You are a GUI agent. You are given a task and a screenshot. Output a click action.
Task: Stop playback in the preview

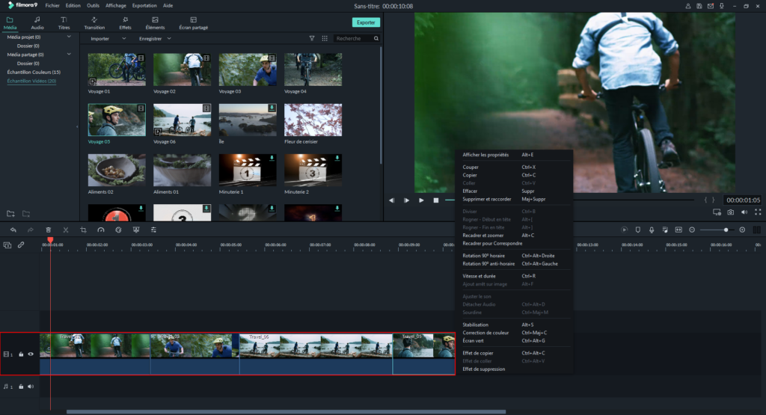click(x=436, y=200)
